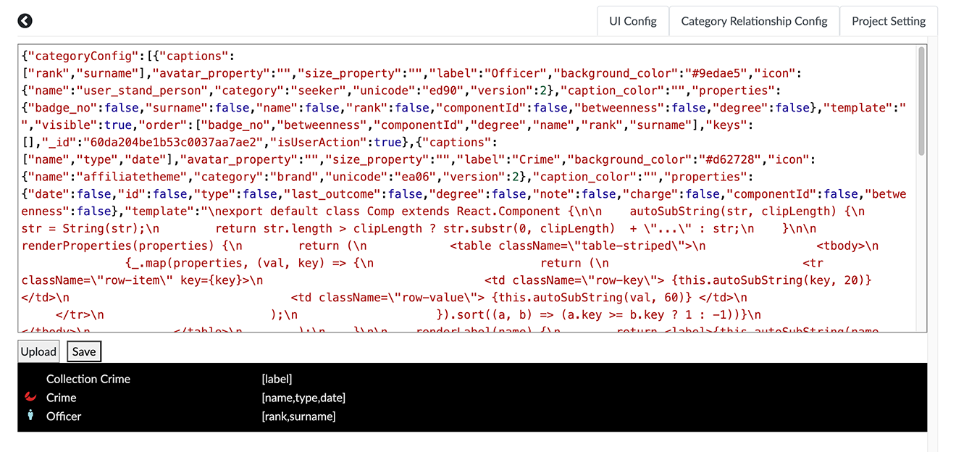Click the [label] captions text
956x452 pixels.
277,379
